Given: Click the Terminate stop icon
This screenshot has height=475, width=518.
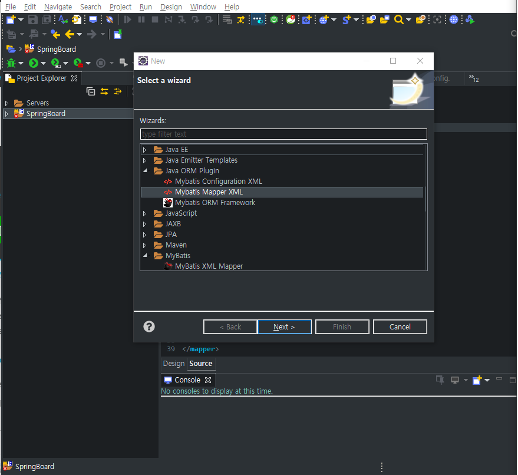Looking at the screenshot, I should (154, 20).
